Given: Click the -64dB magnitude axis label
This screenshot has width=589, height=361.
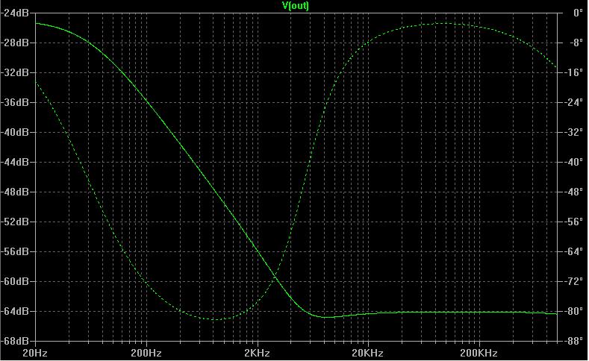Looking at the screenshot, I should point(15,311).
